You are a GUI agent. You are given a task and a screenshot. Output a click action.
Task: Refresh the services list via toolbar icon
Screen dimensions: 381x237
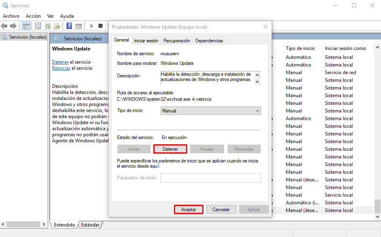[x=48, y=26]
